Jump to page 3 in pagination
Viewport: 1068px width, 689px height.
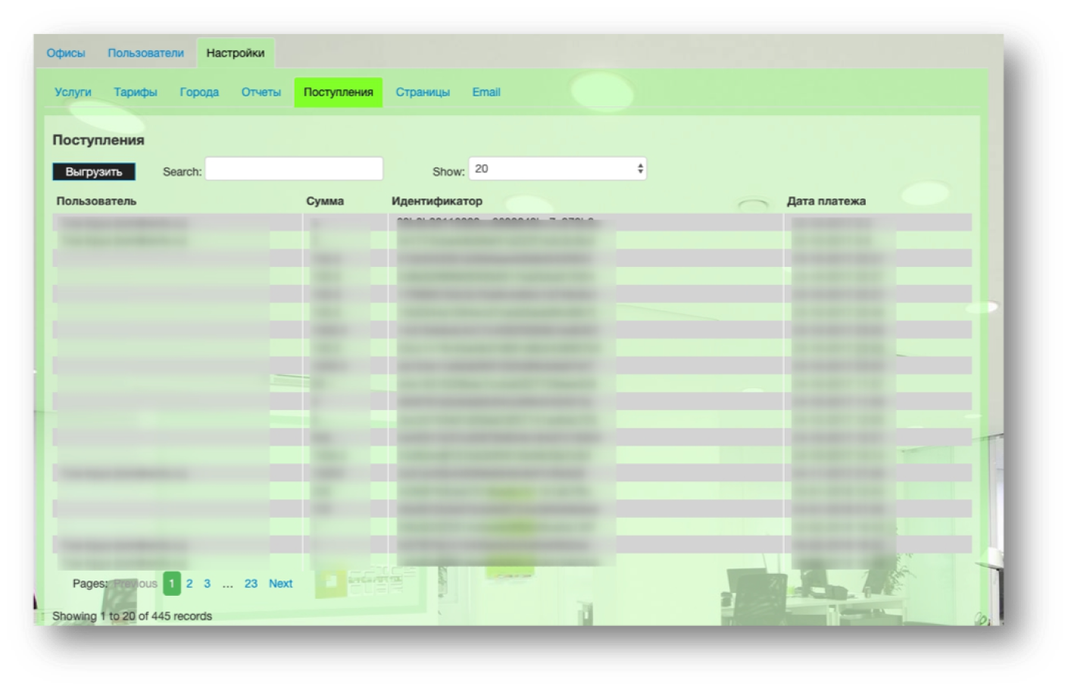(208, 584)
